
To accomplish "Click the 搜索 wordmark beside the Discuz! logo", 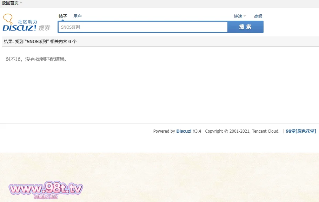I will 44,28.
